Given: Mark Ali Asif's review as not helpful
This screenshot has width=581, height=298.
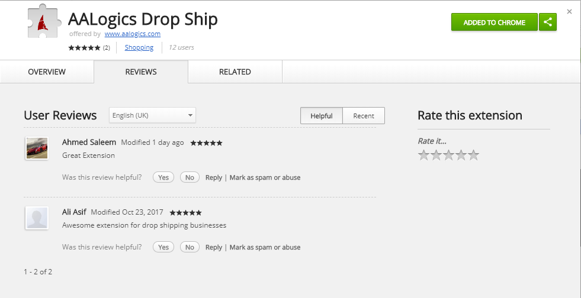Looking at the screenshot, I should (190, 247).
